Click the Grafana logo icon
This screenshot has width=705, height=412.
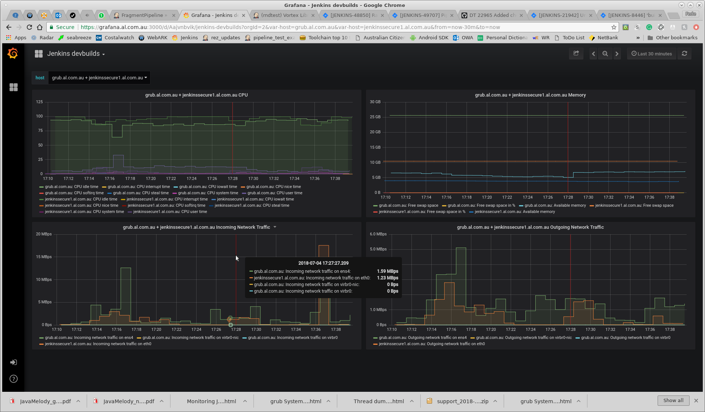tap(13, 54)
